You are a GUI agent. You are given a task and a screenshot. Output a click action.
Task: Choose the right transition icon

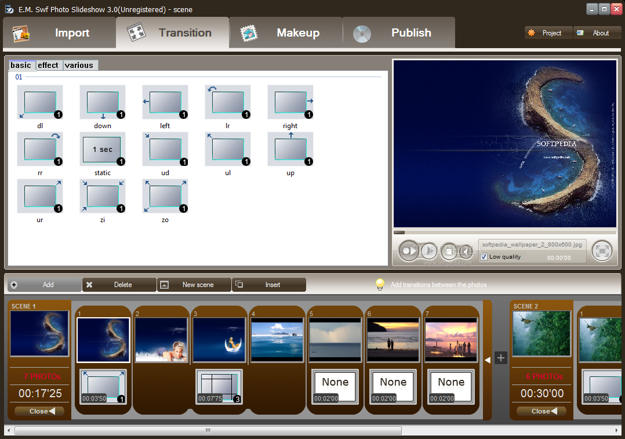pyautogui.click(x=290, y=102)
